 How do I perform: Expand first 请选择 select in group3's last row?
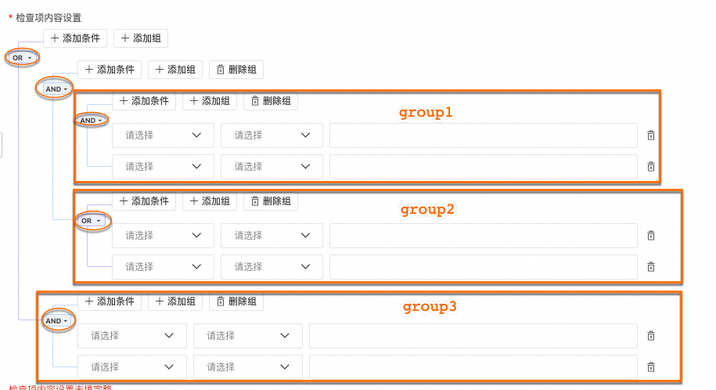coord(131,367)
